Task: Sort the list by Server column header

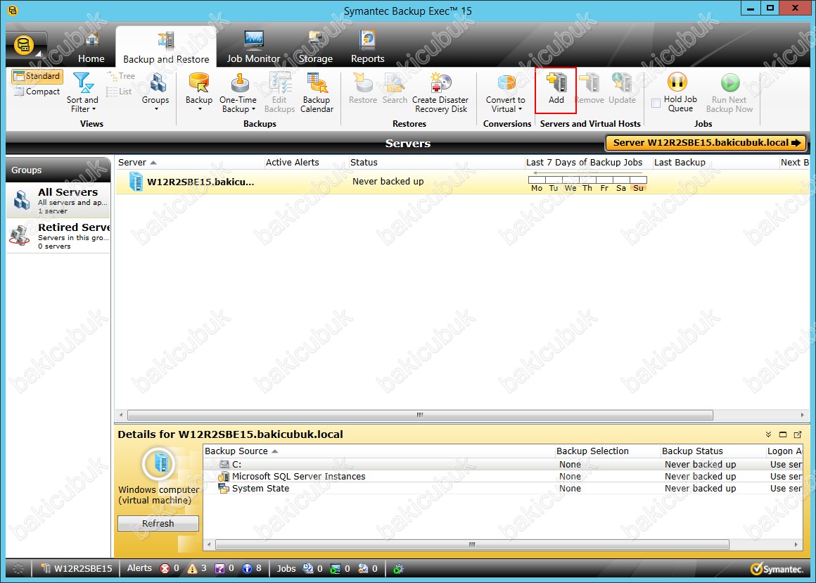Action: (x=190, y=163)
